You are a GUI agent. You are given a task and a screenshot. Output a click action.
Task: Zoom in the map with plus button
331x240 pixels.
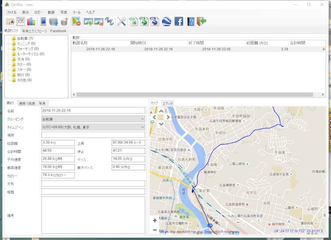154,220
